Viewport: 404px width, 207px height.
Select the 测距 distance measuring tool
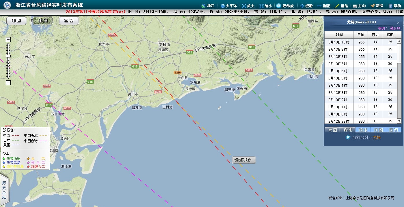point(320,6)
